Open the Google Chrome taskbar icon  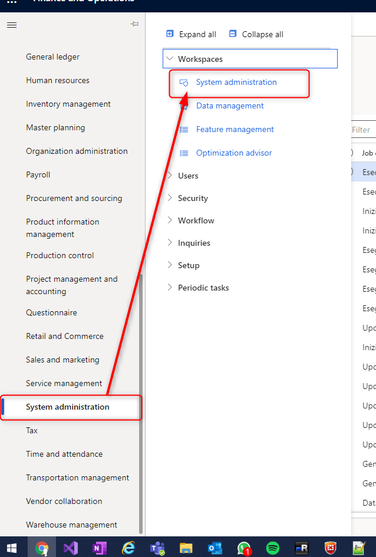pyautogui.click(x=41, y=548)
